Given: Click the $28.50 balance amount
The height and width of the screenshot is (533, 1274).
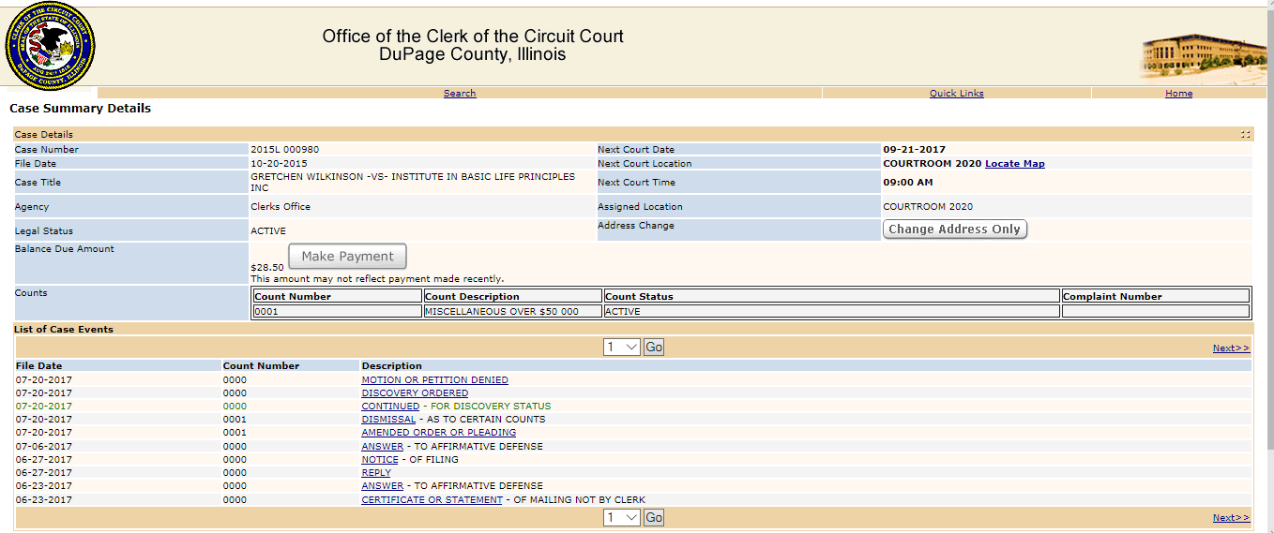Looking at the screenshot, I should coord(267,268).
